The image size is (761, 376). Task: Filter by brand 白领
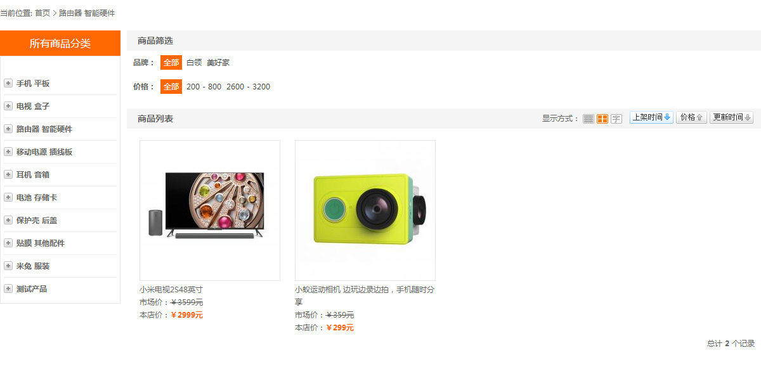[194, 63]
